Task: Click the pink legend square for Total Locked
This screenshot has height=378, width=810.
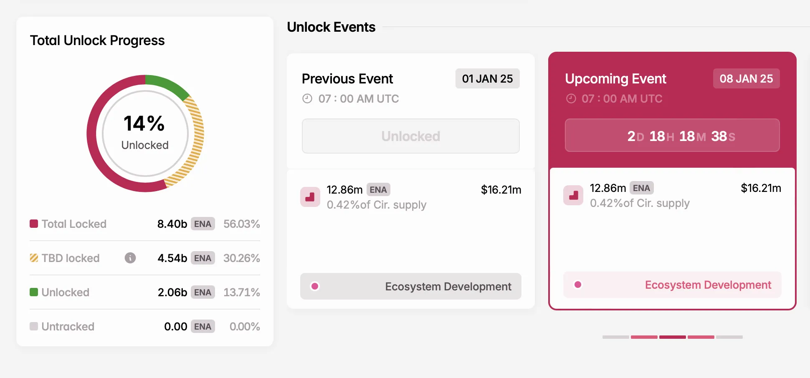Action: tap(33, 224)
